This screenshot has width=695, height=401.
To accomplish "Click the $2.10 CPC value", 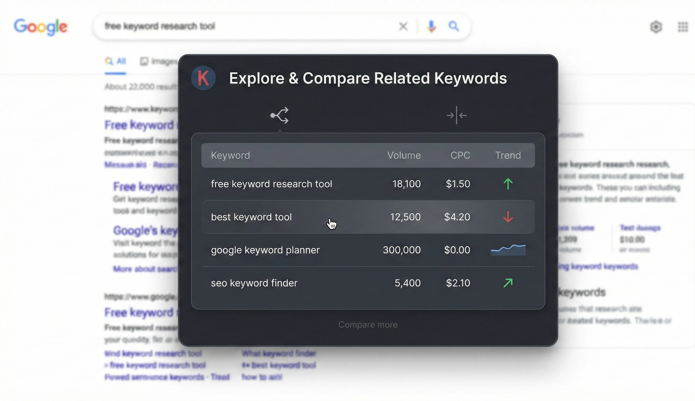I will [458, 283].
